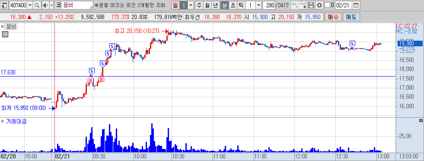Open the data table grid icon under 꿈비
This screenshot has height=161, width=424.
point(5,34)
